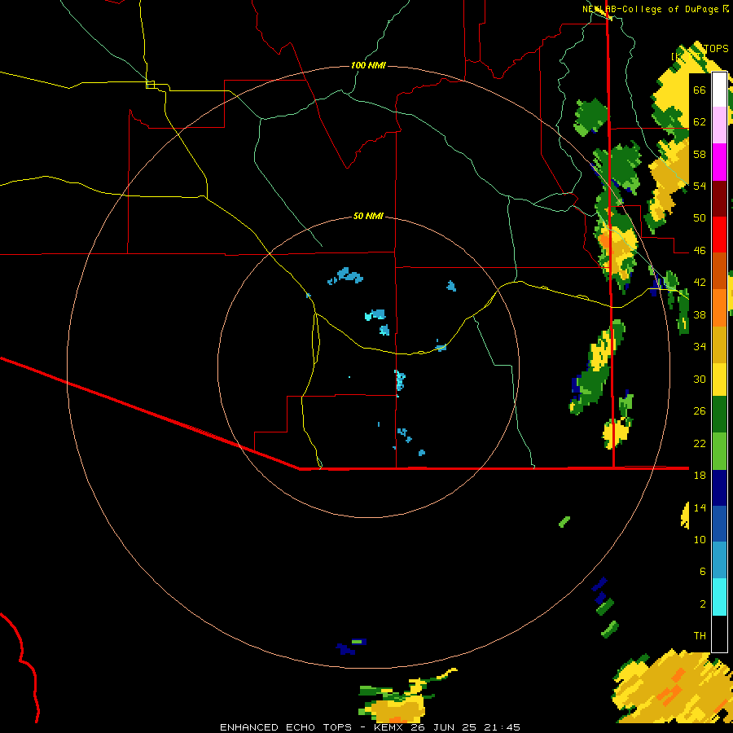The height and width of the screenshot is (733, 733).
Task: Click the white swatch in the echo tops legend
Action: tap(719, 90)
